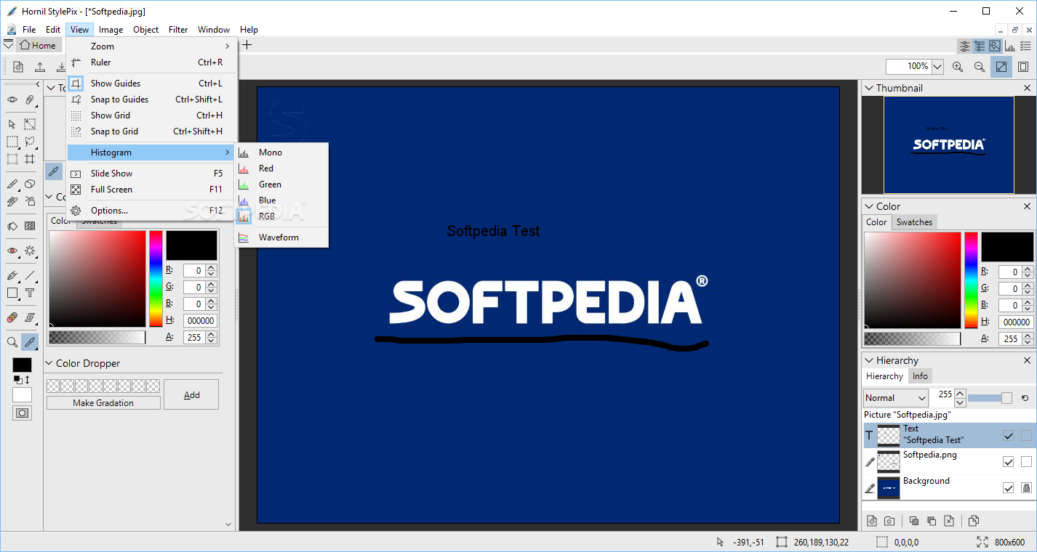Click new layer icon in Hierarchy panel

(872, 521)
